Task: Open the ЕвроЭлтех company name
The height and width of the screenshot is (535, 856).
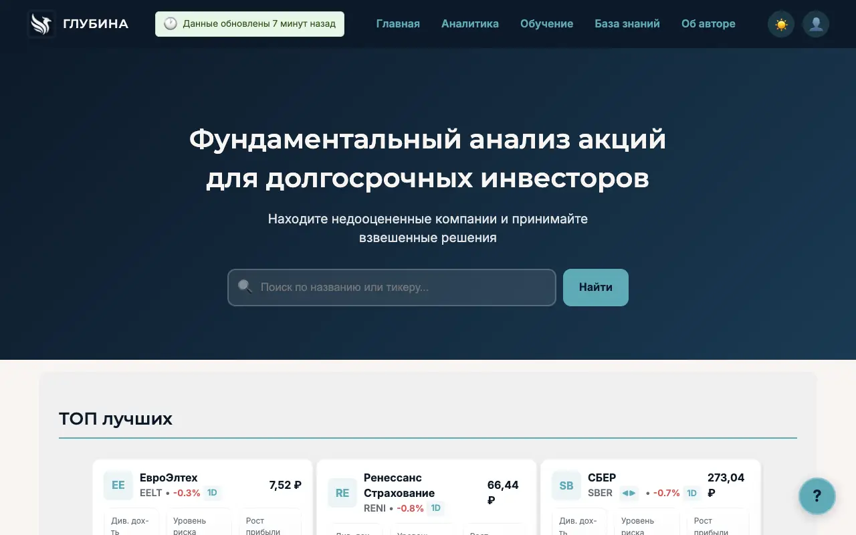Action: [169, 477]
